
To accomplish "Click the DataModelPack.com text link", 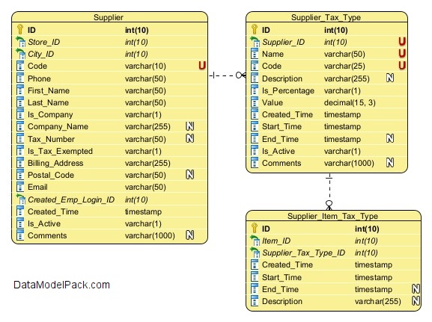I will click(x=61, y=285).
